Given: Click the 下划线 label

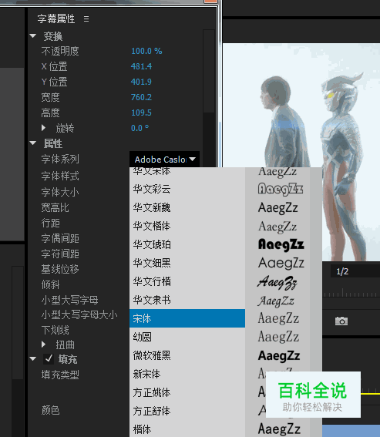Looking at the screenshot, I should 55,330.
